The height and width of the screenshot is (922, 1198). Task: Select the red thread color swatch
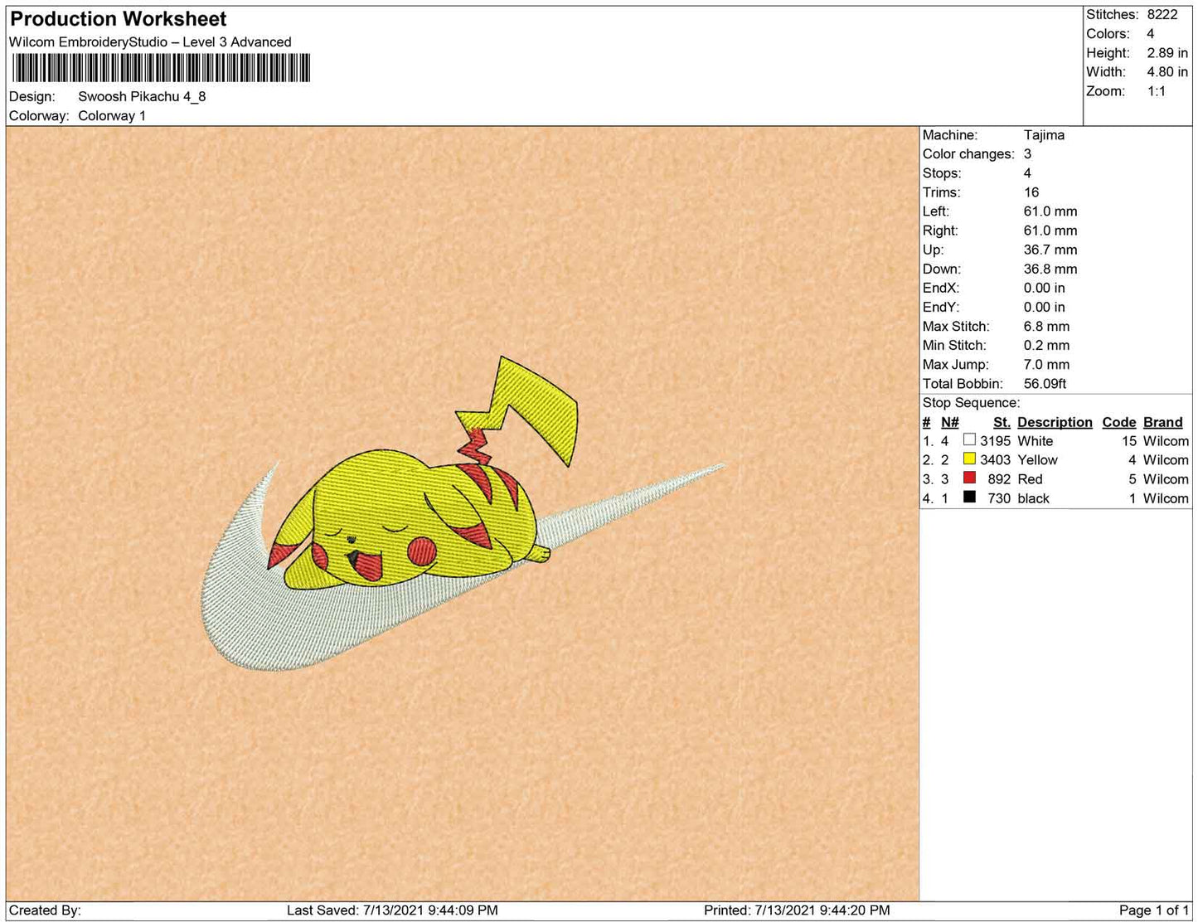coord(969,478)
